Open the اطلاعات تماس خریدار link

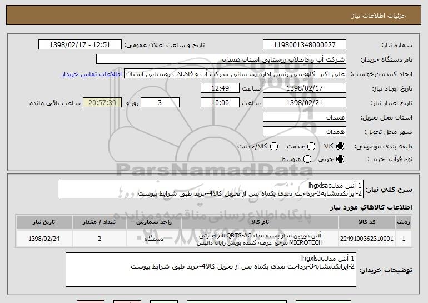point(92,74)
